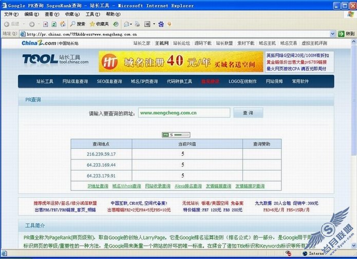Open the 编辑(E) menu

pyautogui.click(x=32, y=14)
